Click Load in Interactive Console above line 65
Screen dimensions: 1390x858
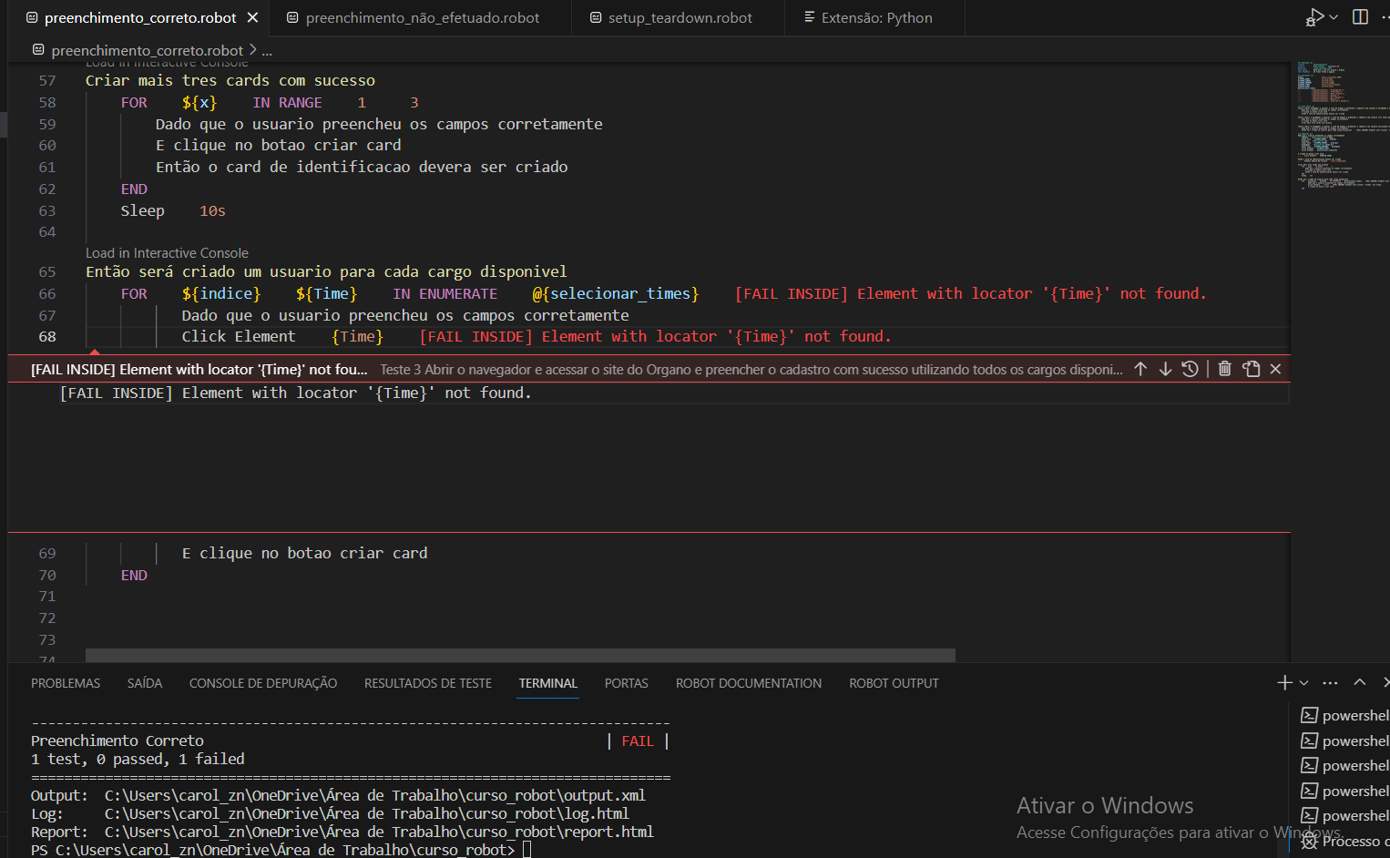click(x=167, y=253)
